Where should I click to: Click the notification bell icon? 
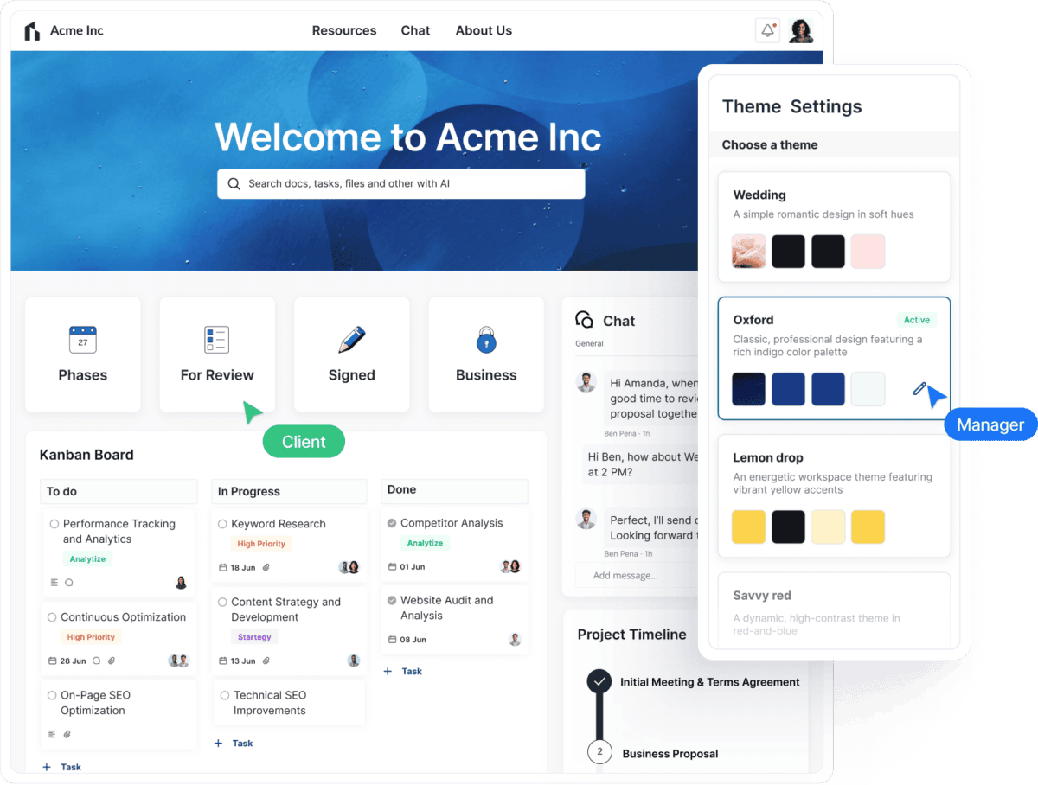767,30
